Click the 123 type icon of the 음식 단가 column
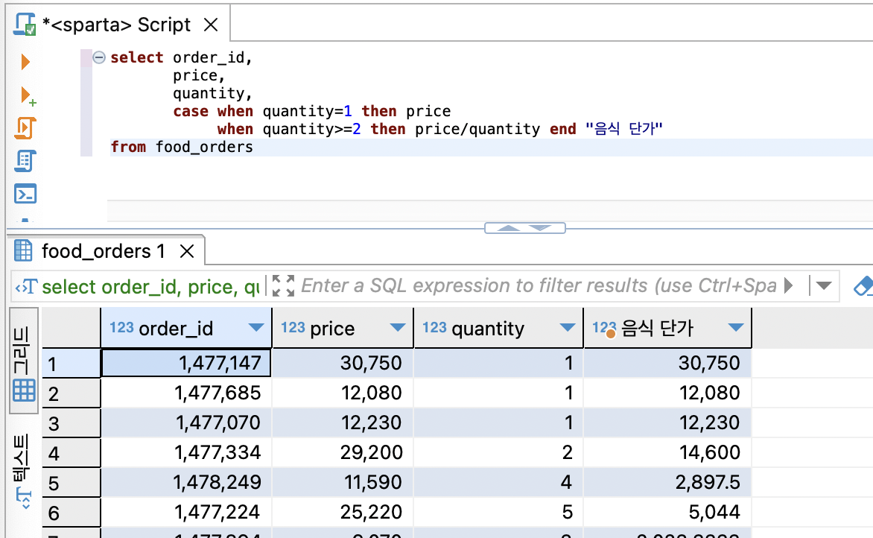Screen dimensions: 873x538 604,328
